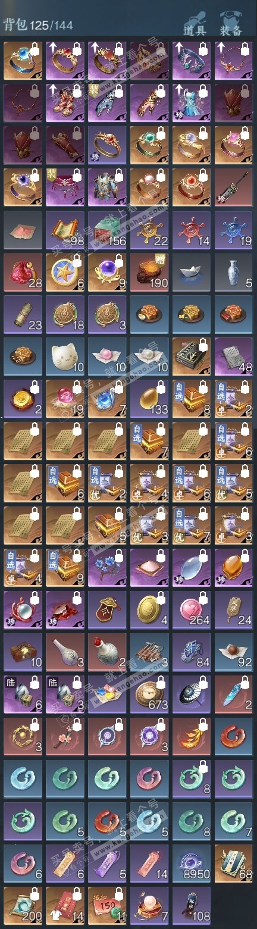Switch to the 道具 items tab
This screenshot has height=929, width=257.
195,21
